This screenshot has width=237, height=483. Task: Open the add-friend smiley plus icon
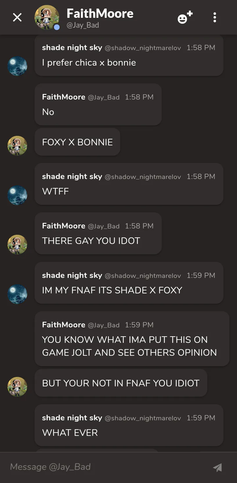click(185, 17)
